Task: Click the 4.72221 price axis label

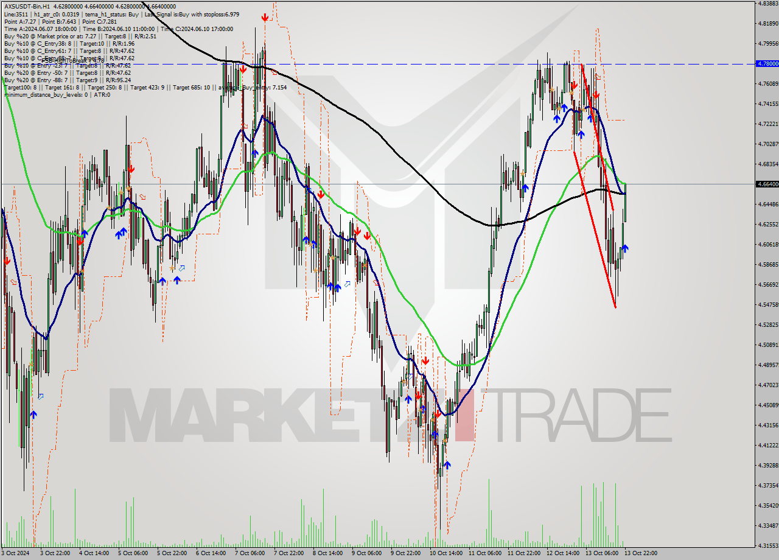Action: [768, 124]
